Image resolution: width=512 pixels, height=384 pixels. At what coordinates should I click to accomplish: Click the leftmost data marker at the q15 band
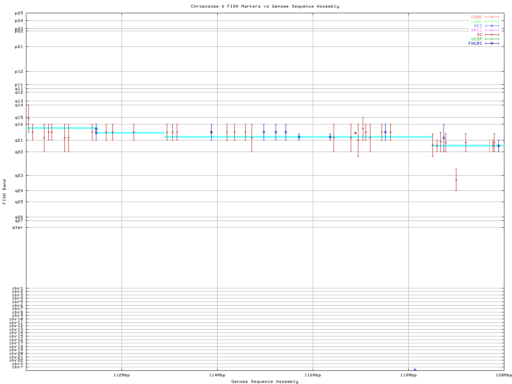click(x=28, y=118)
